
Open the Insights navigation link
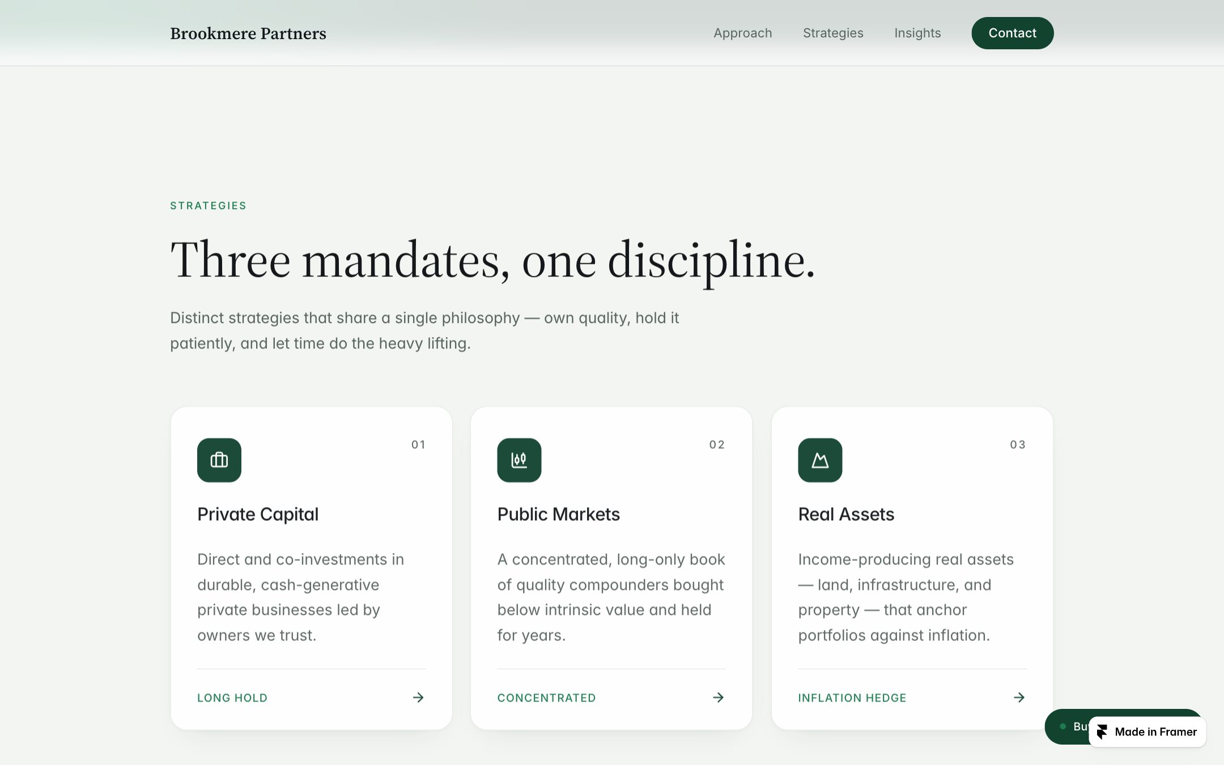[x=917, y=33]
